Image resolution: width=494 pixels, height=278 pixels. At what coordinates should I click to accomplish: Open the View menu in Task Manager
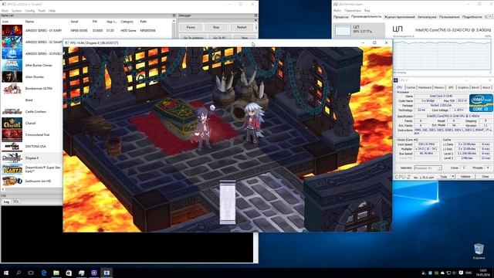pyautogui.click(x=367, y=10)
